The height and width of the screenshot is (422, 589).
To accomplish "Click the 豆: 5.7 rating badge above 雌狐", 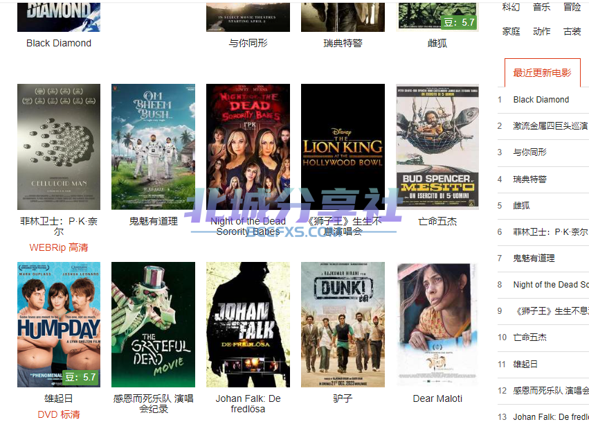I will (459, 22).
